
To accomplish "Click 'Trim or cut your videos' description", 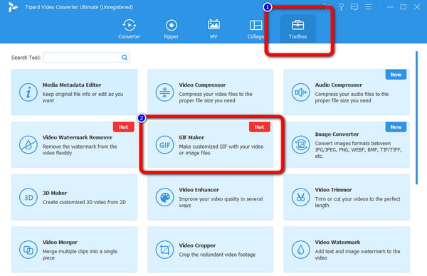I will pyautogui.click(x=357, y=202).
